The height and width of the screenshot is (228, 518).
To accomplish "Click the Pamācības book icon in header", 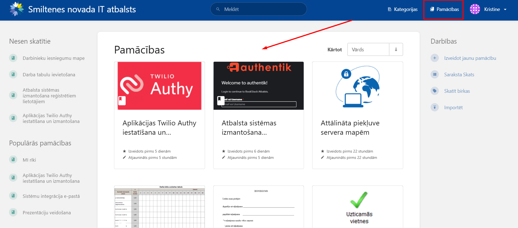I will [432, 9].
